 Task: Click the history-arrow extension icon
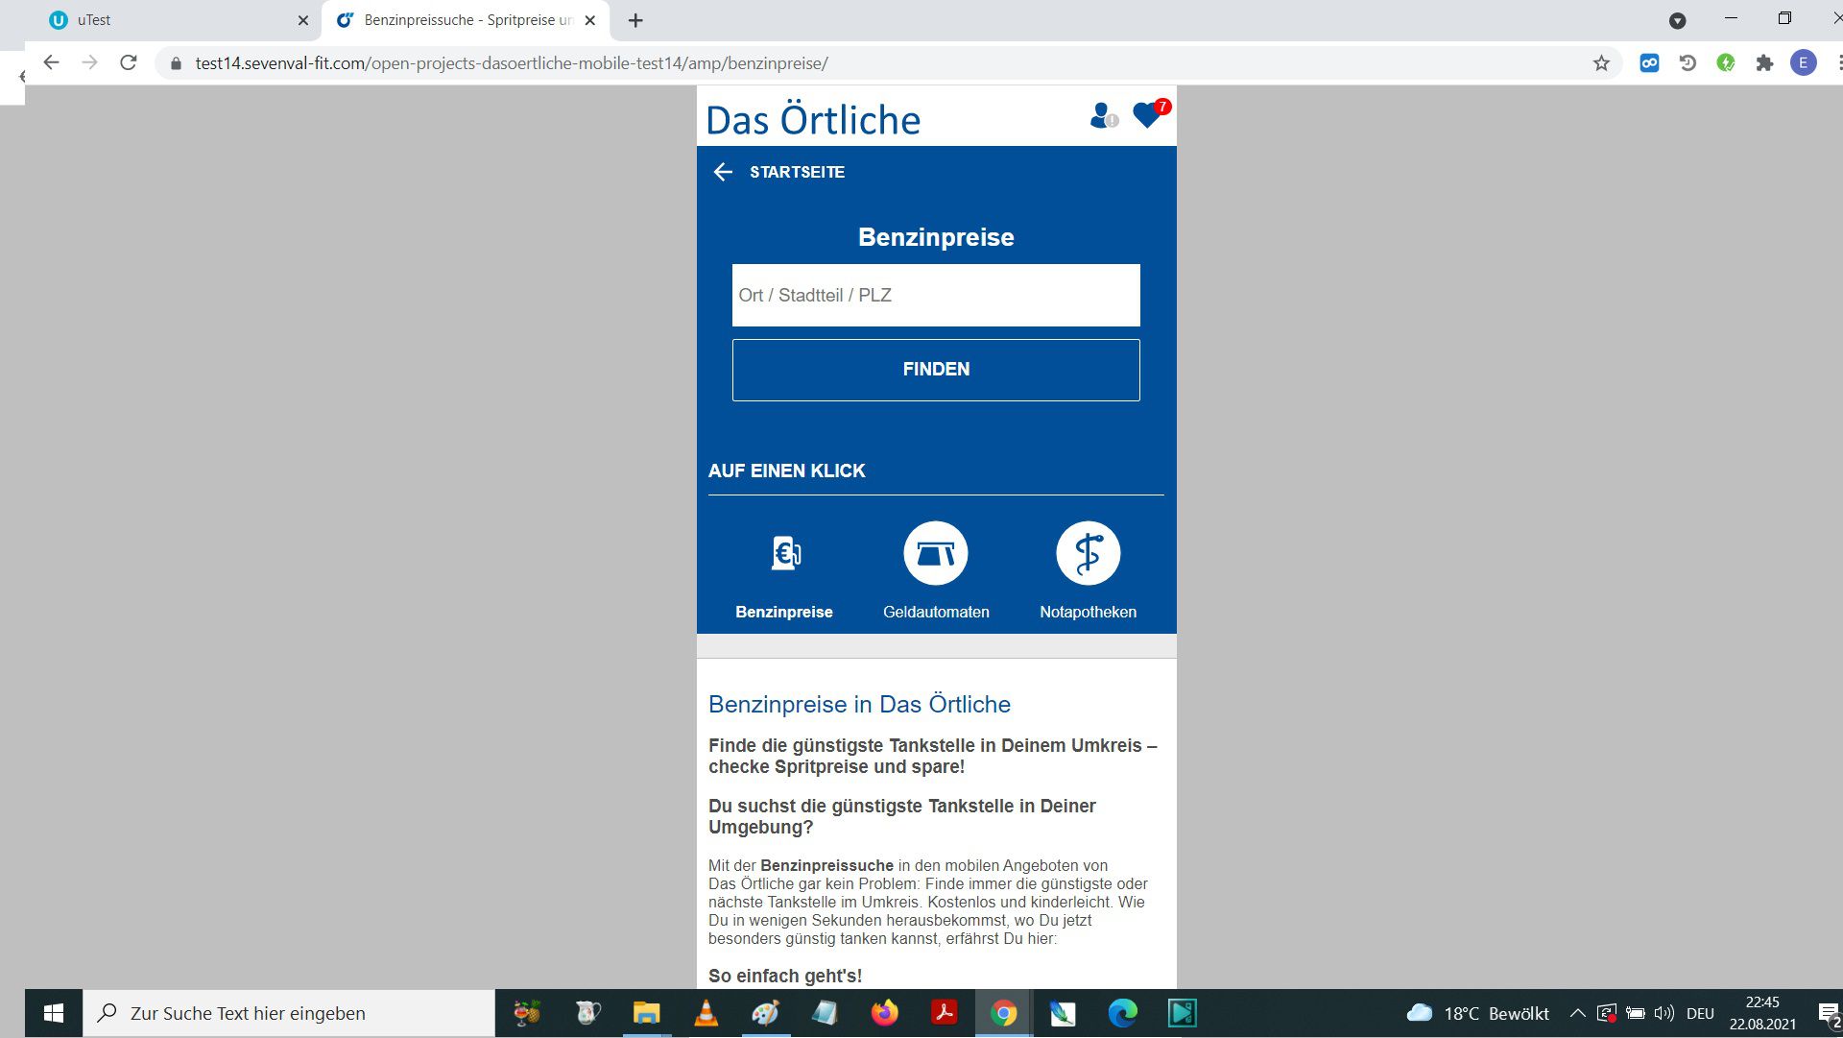tap(1687, 63)
